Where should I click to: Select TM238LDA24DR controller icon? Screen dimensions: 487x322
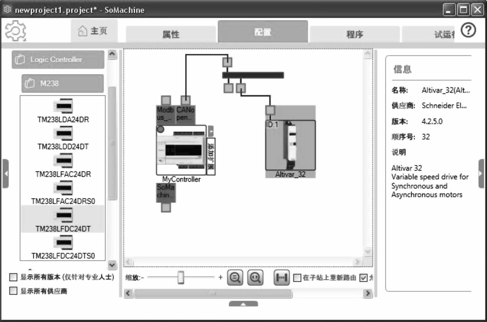[x=63, y=106]
